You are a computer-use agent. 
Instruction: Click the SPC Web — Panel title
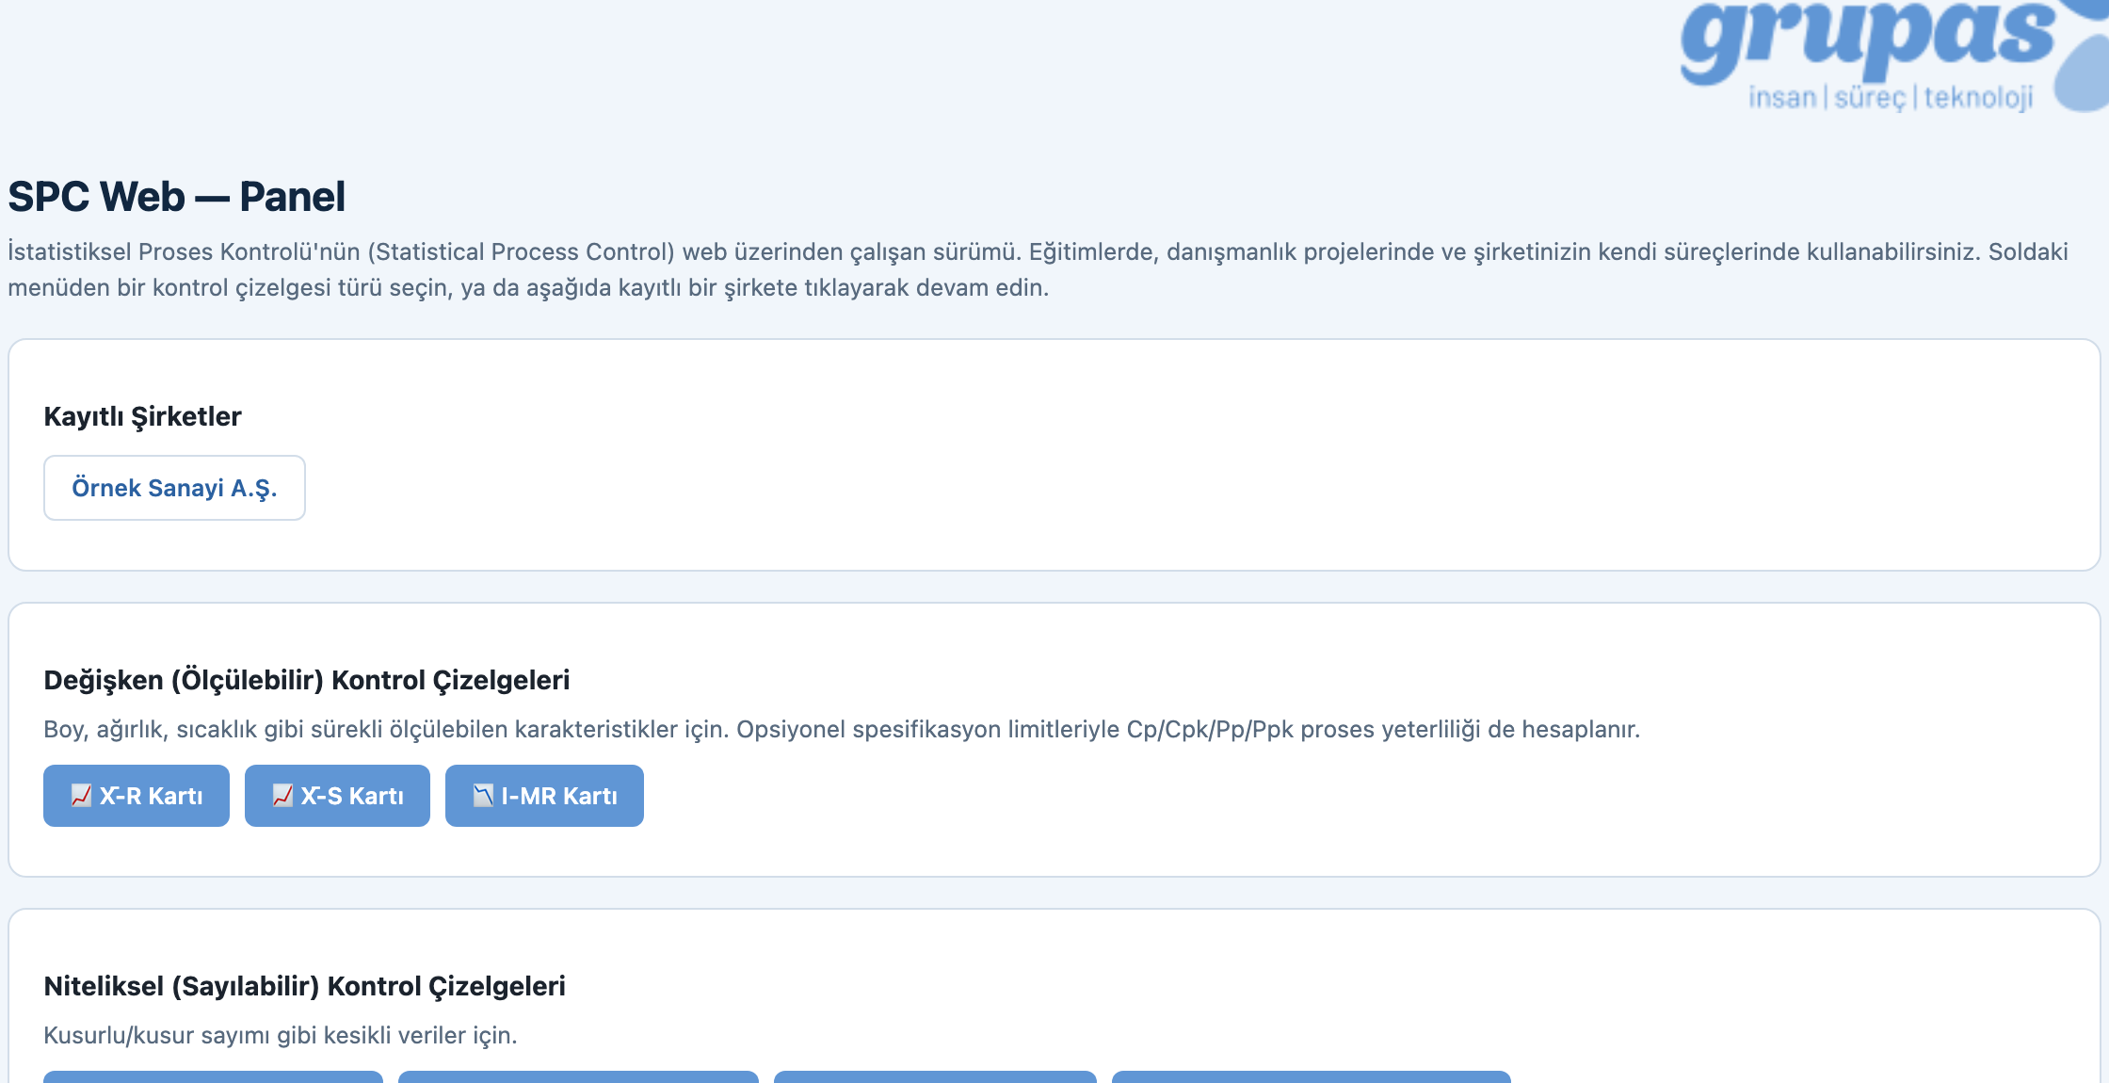[x=177, y=197]
